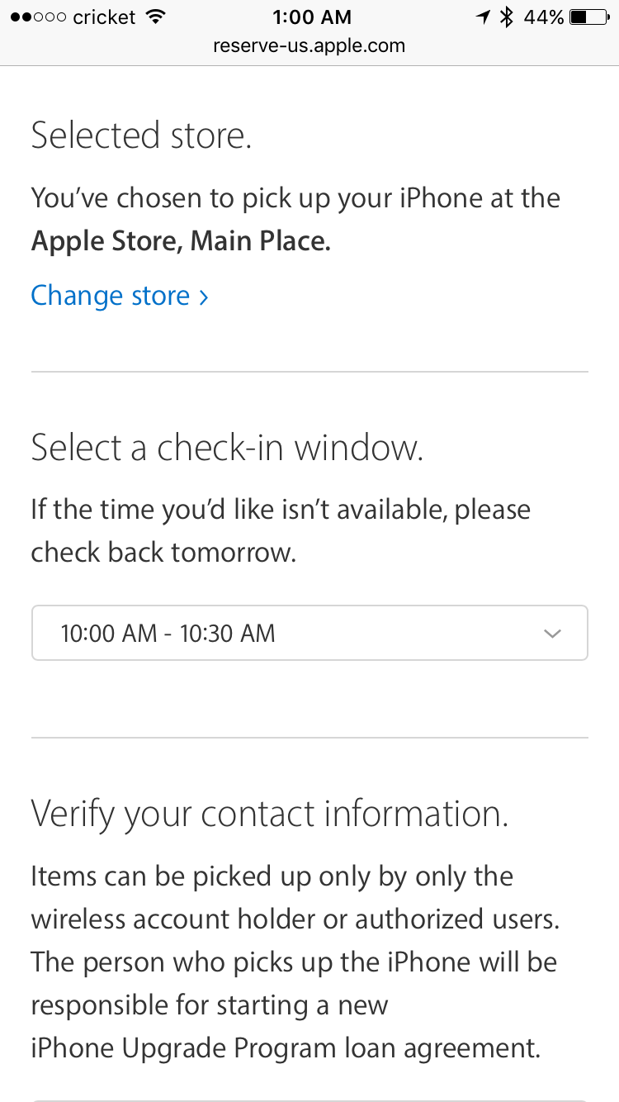This screenshot has width=619, height=1102.
Task: Tap the Apple Store, Main Place text
Action: (181, 242)
